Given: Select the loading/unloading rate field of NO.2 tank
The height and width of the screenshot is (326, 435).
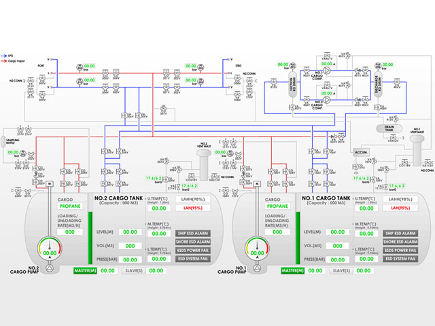Looking at the screenshot, I should coord(70,232).
